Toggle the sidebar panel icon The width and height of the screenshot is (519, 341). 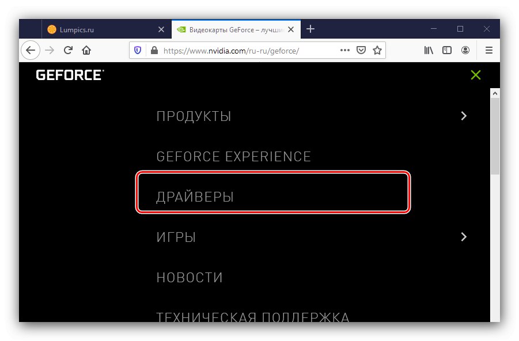447,50
